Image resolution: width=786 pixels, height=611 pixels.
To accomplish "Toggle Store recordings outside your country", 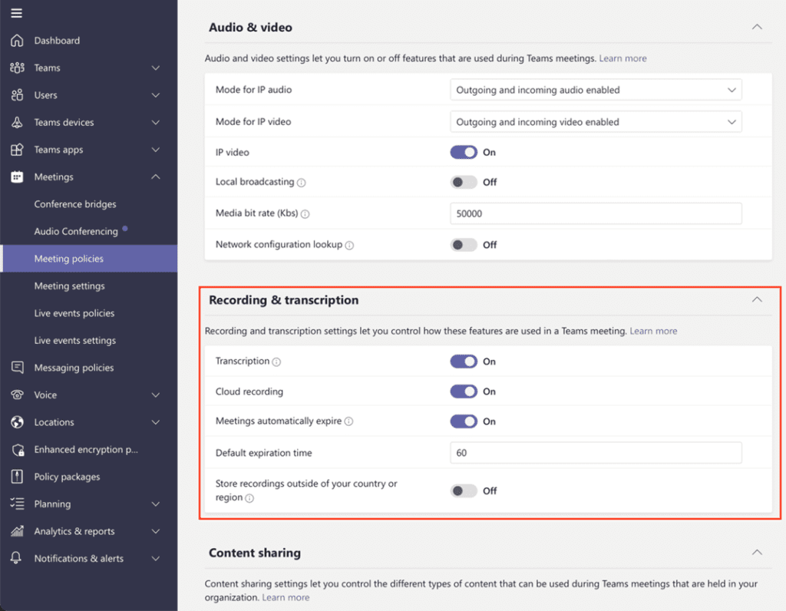I will coord(464,490).
